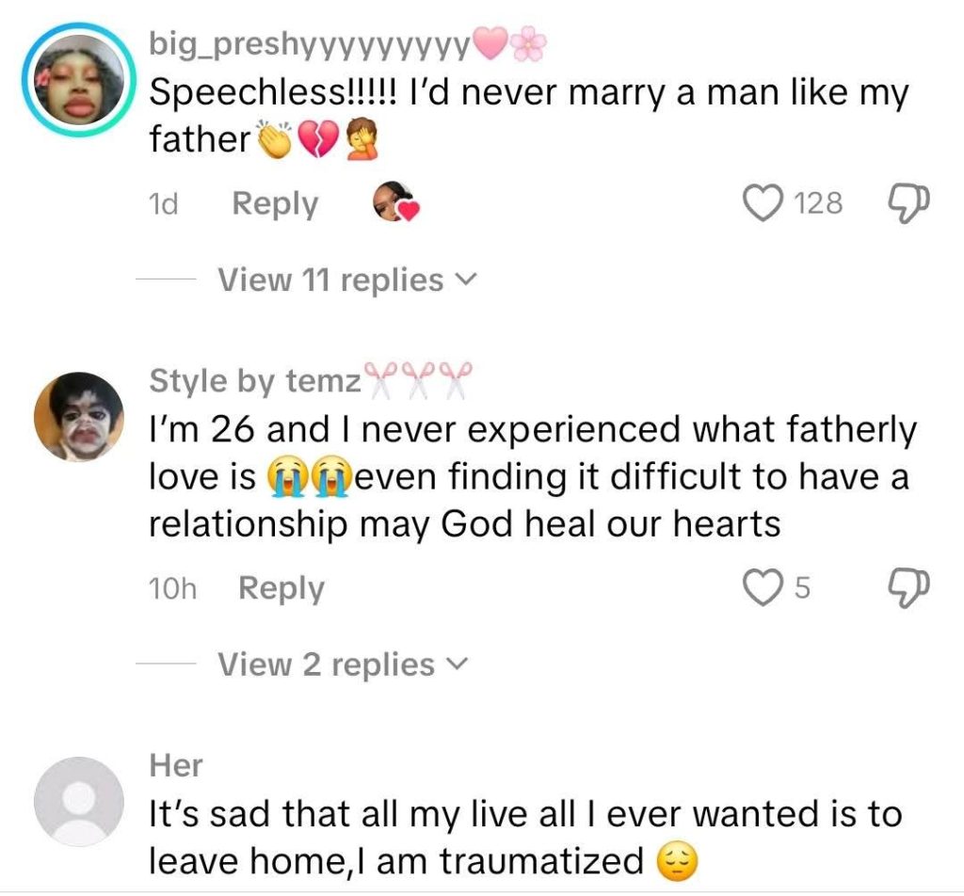Open Style by temz's profile picture

tap(79, 416)
